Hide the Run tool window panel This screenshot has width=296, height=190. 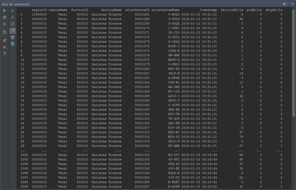point(292,4)
